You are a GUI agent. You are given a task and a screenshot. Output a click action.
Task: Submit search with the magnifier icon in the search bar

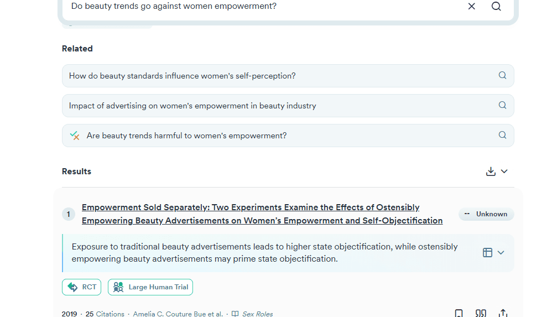[496, 6]
